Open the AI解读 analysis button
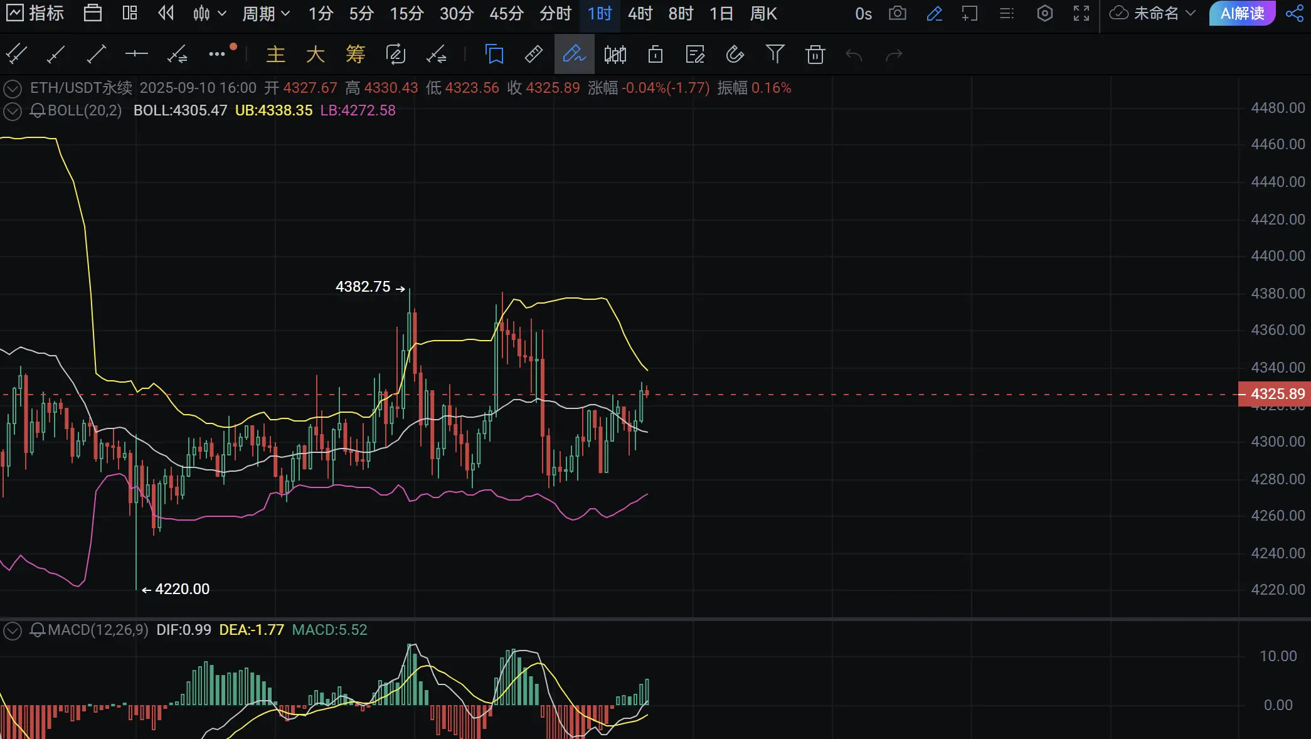Screen dimensions: 1311x739 click(1242, 13)
